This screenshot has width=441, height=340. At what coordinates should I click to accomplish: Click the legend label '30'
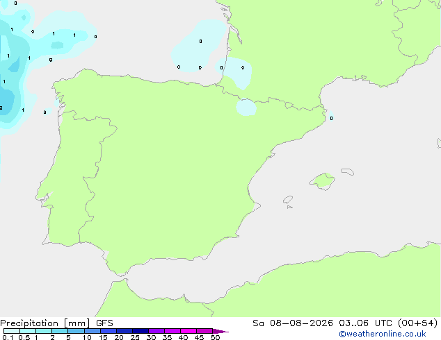tap(151, 337)
